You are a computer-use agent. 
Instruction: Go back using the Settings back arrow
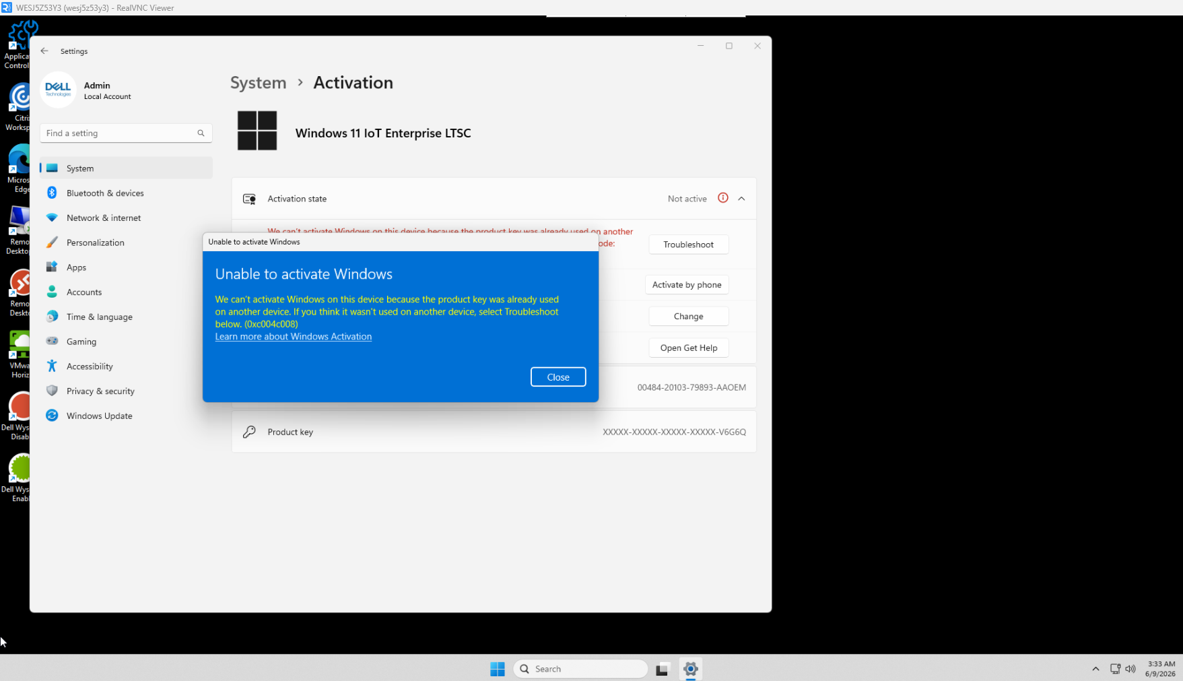[44, 51]
